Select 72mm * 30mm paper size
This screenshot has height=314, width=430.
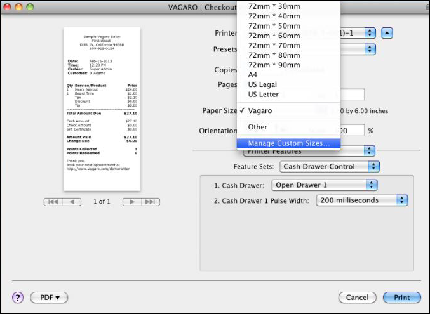coord(288,6)
